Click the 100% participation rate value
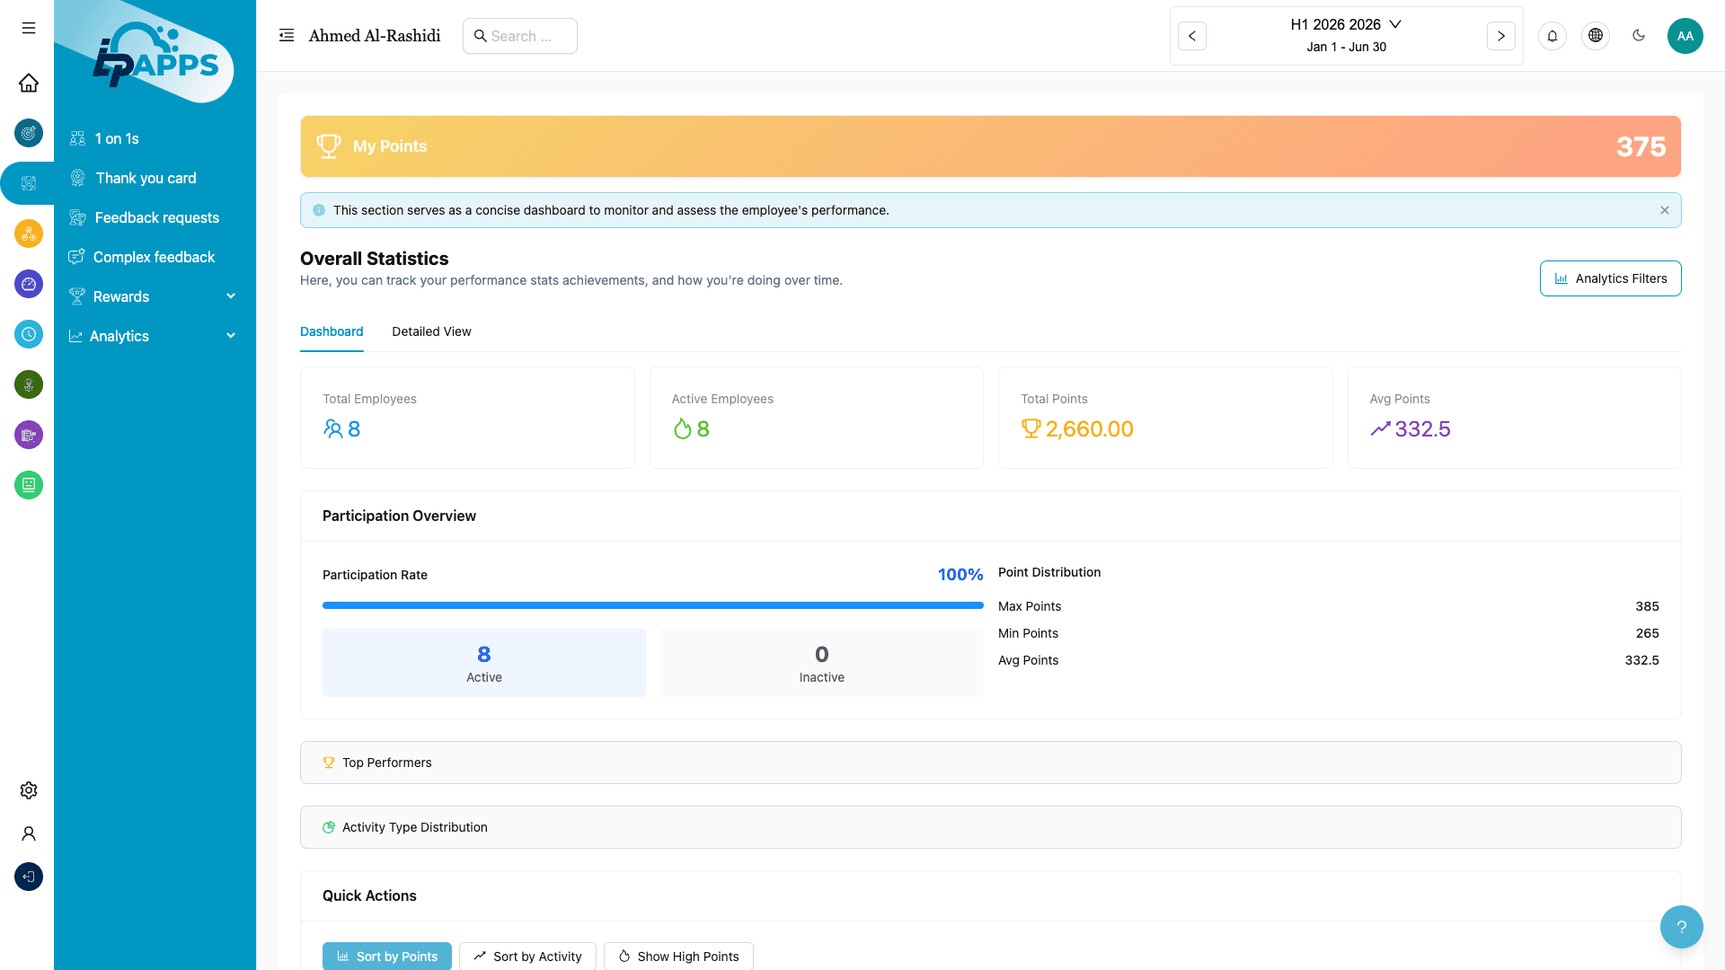 [x=960, y=575]
